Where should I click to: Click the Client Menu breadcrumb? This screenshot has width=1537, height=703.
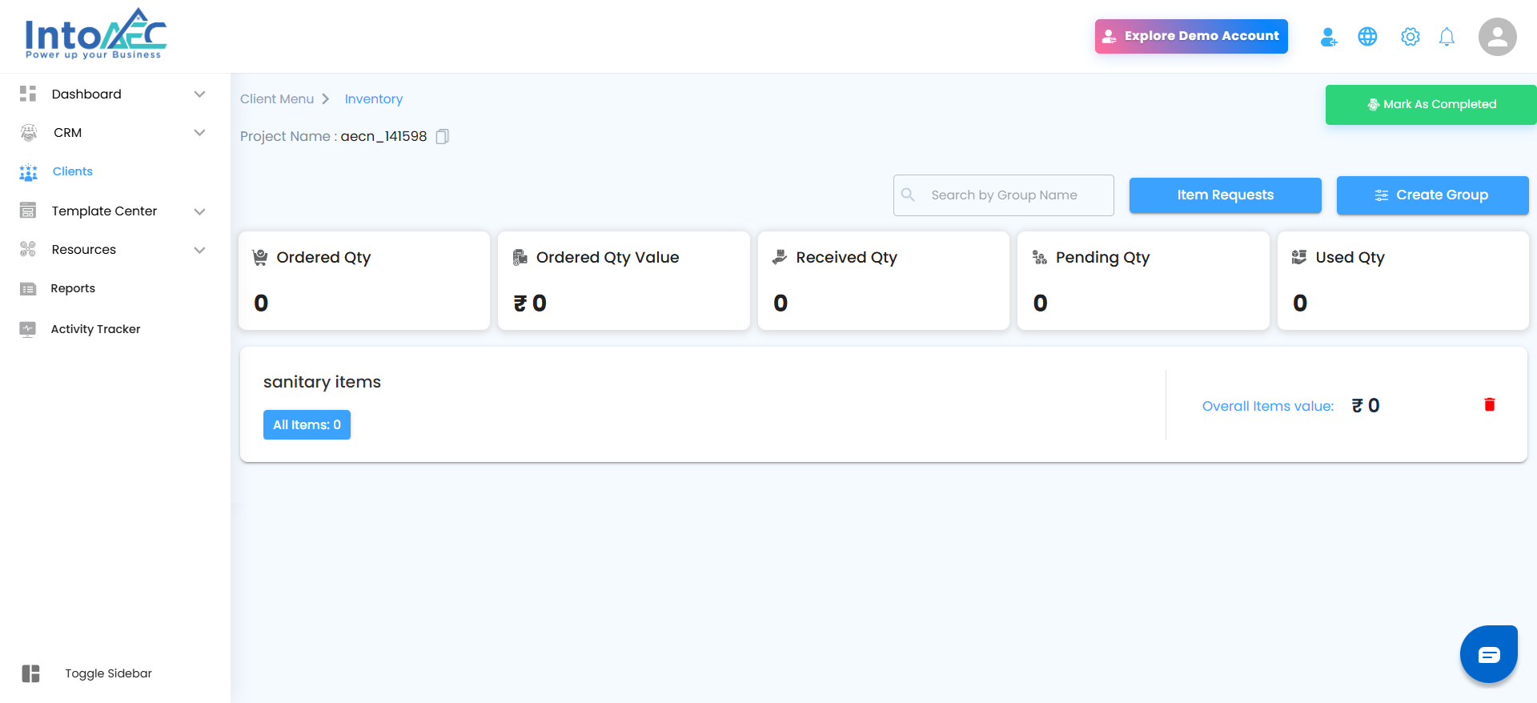[x=277, y=99]
